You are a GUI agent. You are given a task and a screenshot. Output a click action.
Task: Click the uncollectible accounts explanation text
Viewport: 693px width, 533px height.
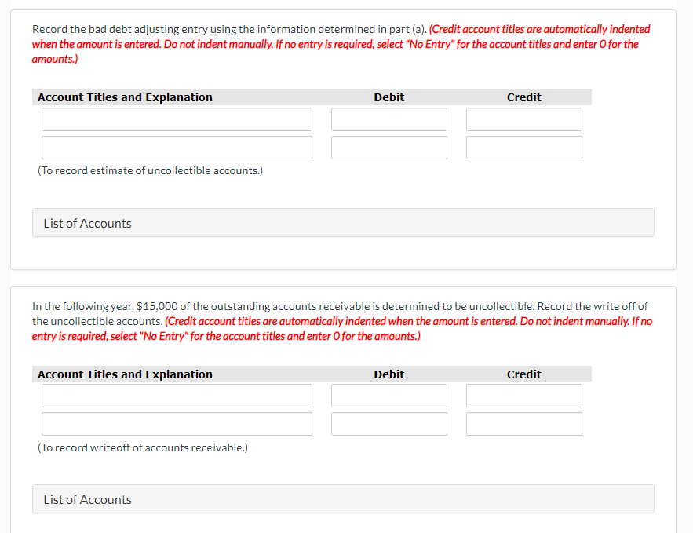tap(150, 170)
